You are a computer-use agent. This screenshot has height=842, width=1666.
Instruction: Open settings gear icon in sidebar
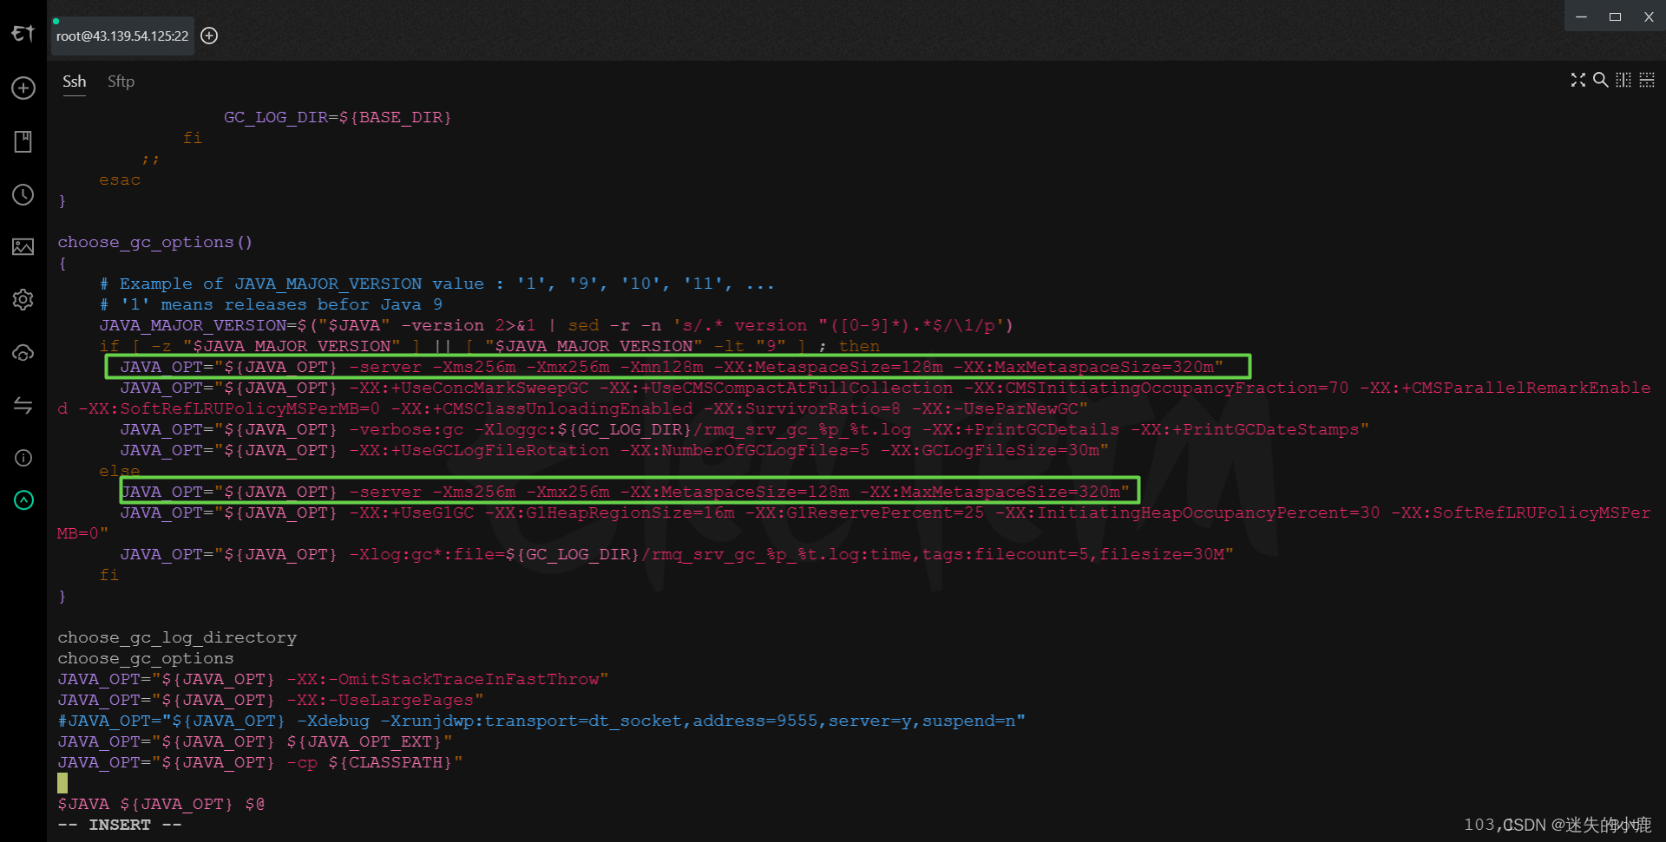(x=23, y=300)
